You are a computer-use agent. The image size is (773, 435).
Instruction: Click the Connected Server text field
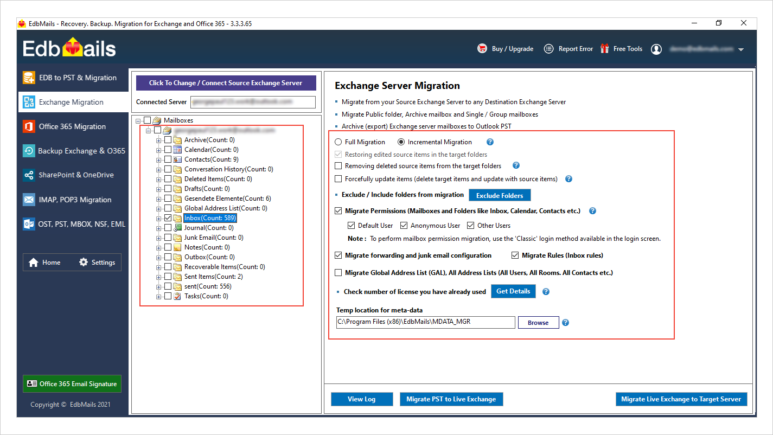[253, 102]
